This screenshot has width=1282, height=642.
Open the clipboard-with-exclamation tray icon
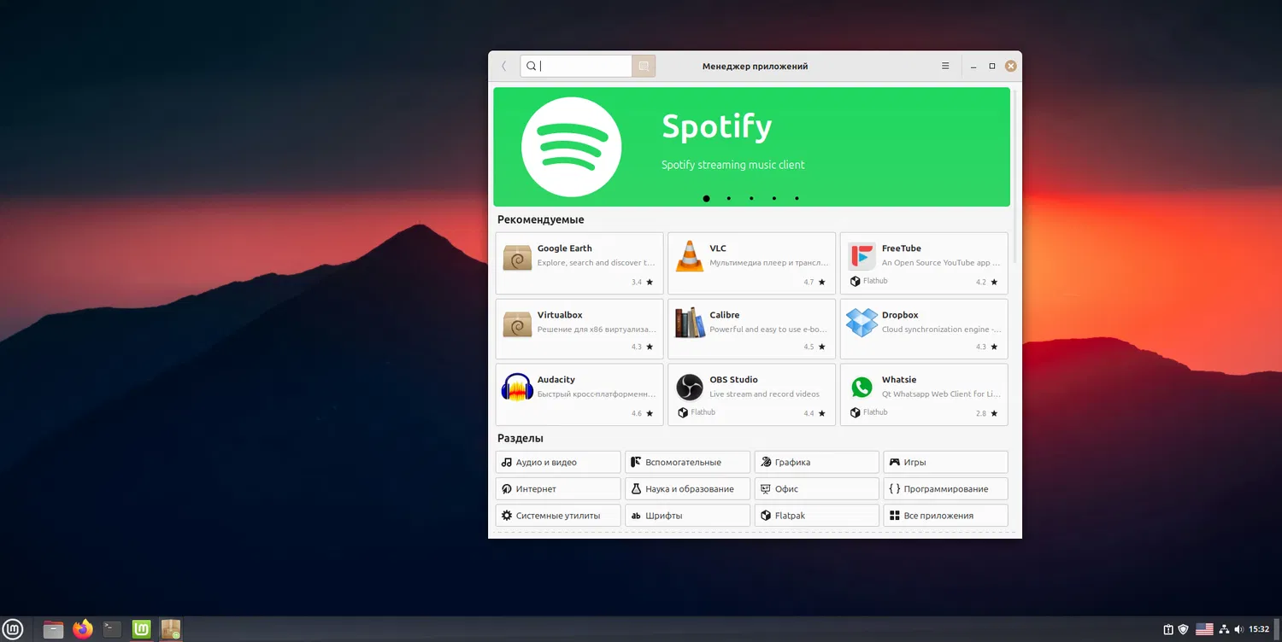(1168, 629)
